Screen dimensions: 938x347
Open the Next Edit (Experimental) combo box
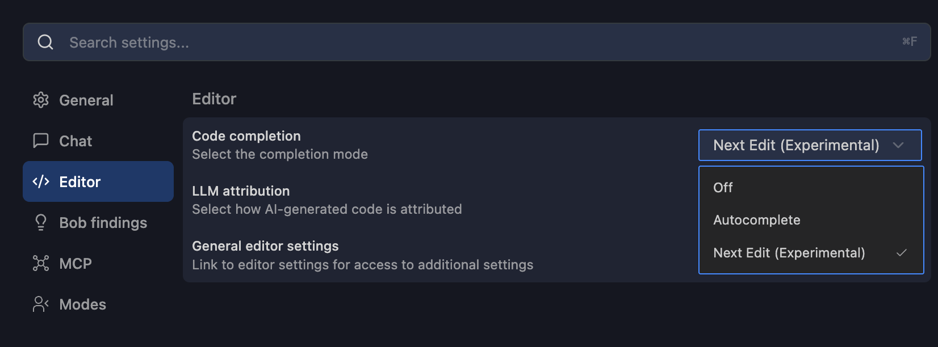pos(796,145)
